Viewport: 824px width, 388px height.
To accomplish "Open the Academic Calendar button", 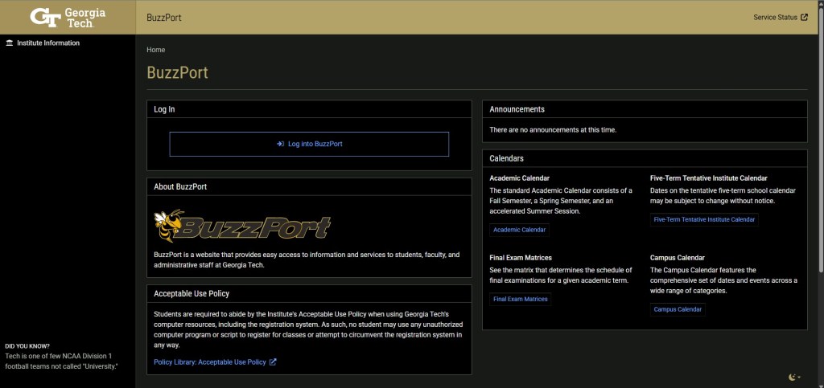I will coord(519,230).
